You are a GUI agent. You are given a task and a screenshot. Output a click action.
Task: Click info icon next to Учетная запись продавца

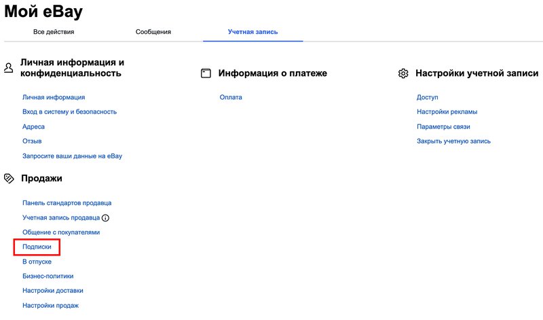click(x=106, y=217)
